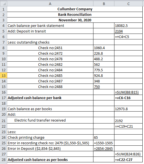The width and height of the screenshot is (144, 164).
Task: Click the Cullumber Company title cell
Action: 75,9
